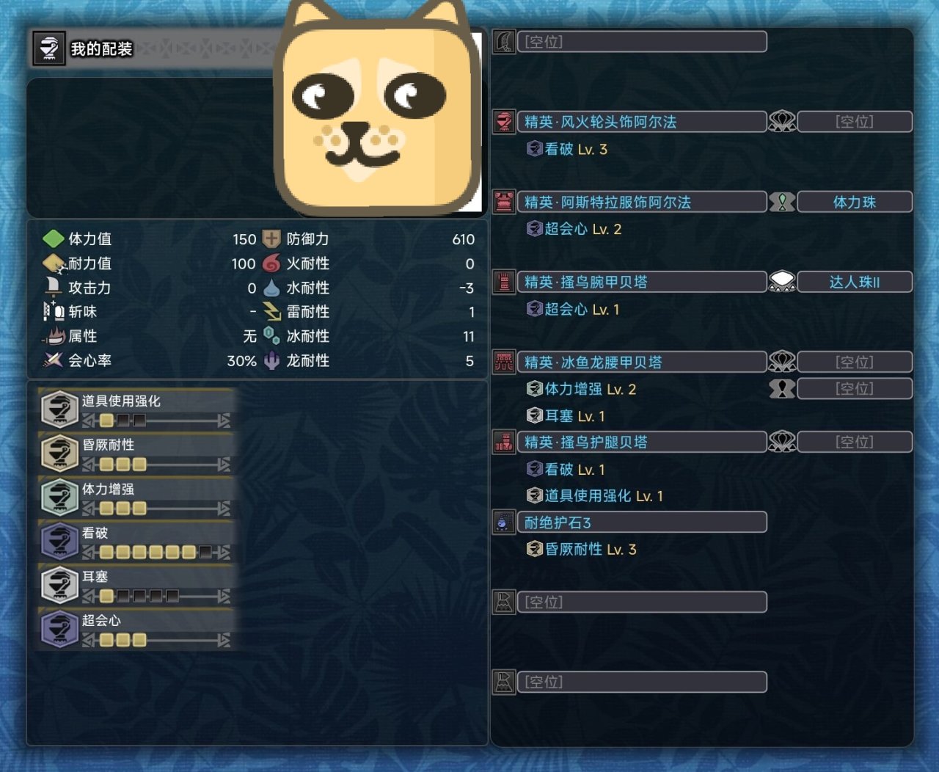The image size is (939, 772).
Task: Select the 精英·阿斯特拉服饰阿尔法 chest armor entry
Action: pos(642,202)
